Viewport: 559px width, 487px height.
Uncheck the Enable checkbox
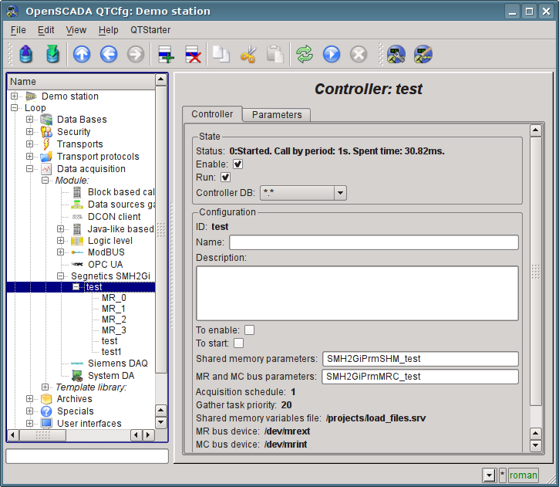[x=238, y=164]
